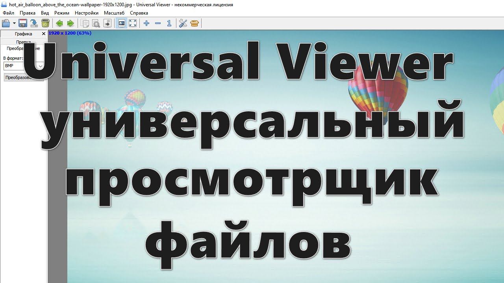This screenshot has height=283, width=504.
Task: Zoom out with the minus icon
Action: pos(158,24)
